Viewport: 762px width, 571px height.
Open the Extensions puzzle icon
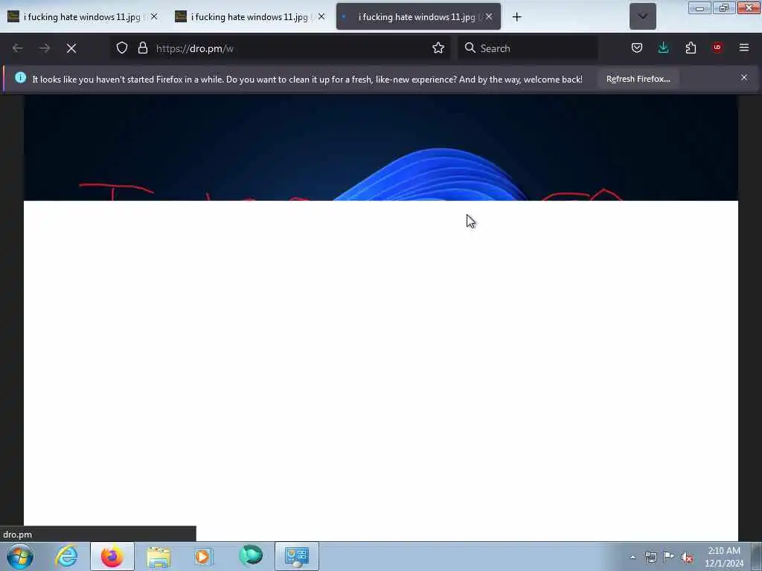(691, 48)
